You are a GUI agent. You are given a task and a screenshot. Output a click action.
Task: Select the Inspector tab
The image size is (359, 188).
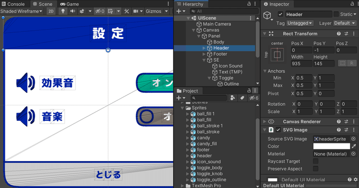(276, 4)
